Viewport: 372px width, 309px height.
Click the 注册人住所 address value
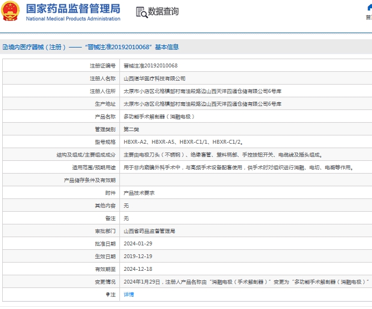pyautogui.click(x=202, y=91)
